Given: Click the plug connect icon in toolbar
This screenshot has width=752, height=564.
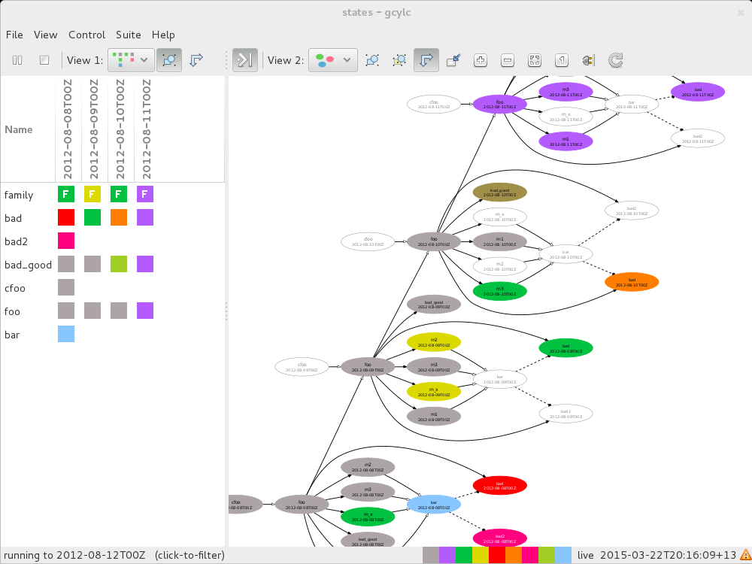Looking at the screenshot, I should point(589,60).
